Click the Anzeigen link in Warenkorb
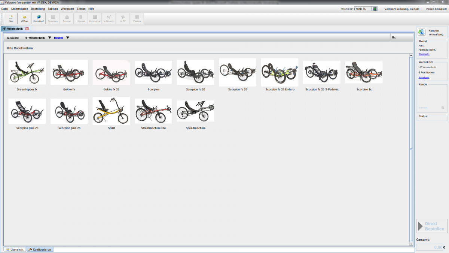This screenshot has width=449, height=253. [424, 77]
